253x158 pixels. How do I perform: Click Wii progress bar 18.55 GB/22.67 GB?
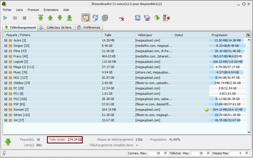coord(228,120)
